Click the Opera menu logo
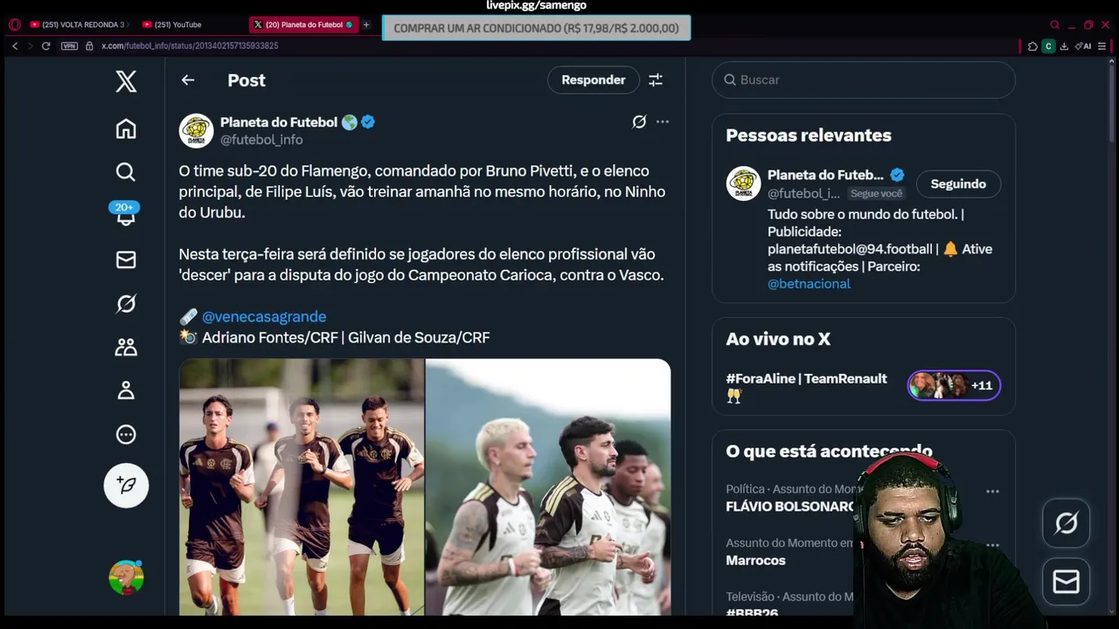 pos(14,24)
